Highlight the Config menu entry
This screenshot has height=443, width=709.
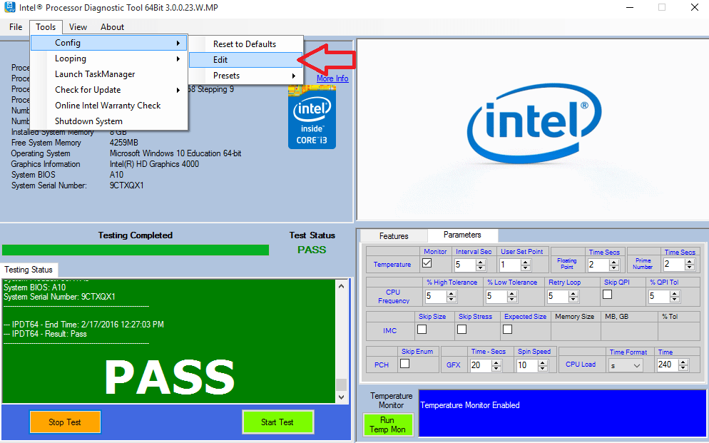(109, 43)
